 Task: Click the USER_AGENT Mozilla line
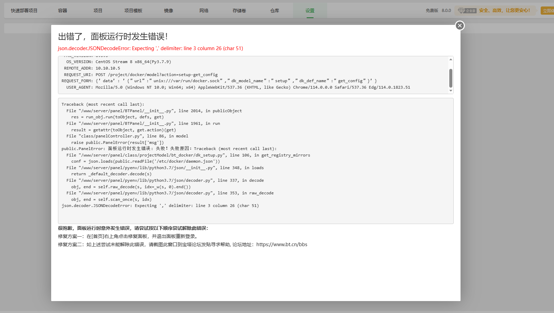[x=238, y=87]
